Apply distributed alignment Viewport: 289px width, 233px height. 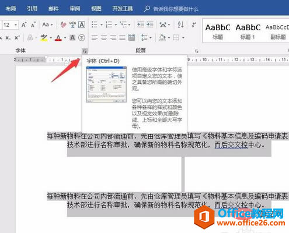[131, 38]
